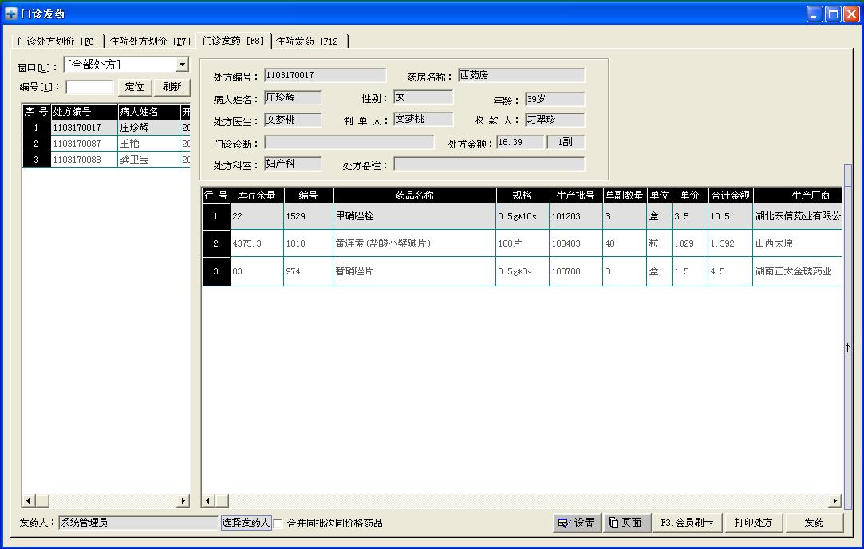Click 药品名称 column header
Viewport: 864px width, 549px height.
[414, 196]
